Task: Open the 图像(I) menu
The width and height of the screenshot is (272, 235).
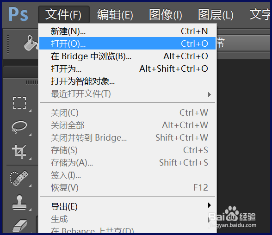Action: tap(166, 14)
